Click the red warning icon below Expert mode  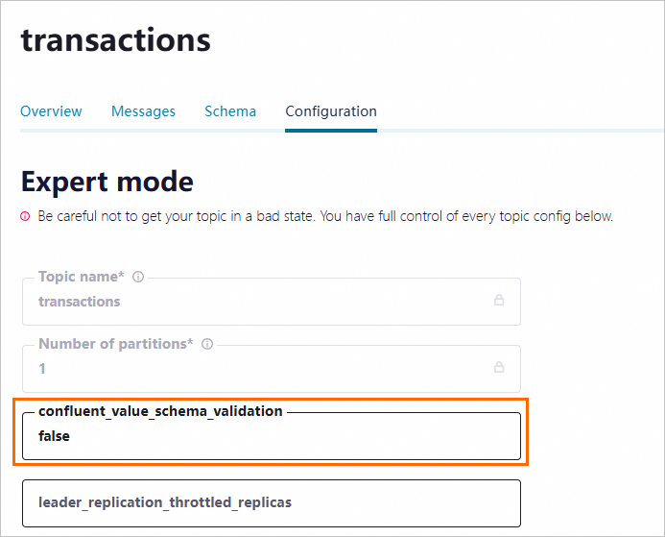click(x=26, y=217)
